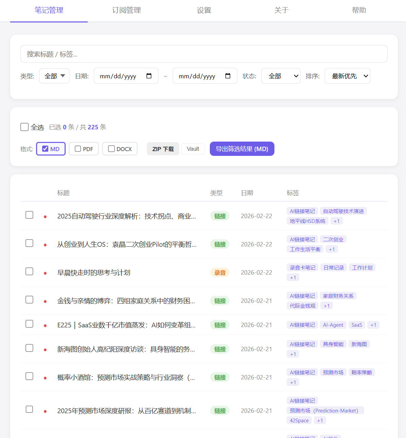406x438 pixels.
Task: Click the red unread dot beside 早晨快走时的思考与计划
Action: [x=45, y=272]
